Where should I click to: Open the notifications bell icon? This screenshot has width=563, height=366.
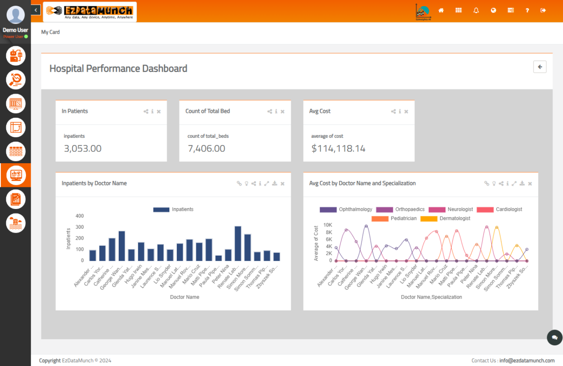coord(475,10)
